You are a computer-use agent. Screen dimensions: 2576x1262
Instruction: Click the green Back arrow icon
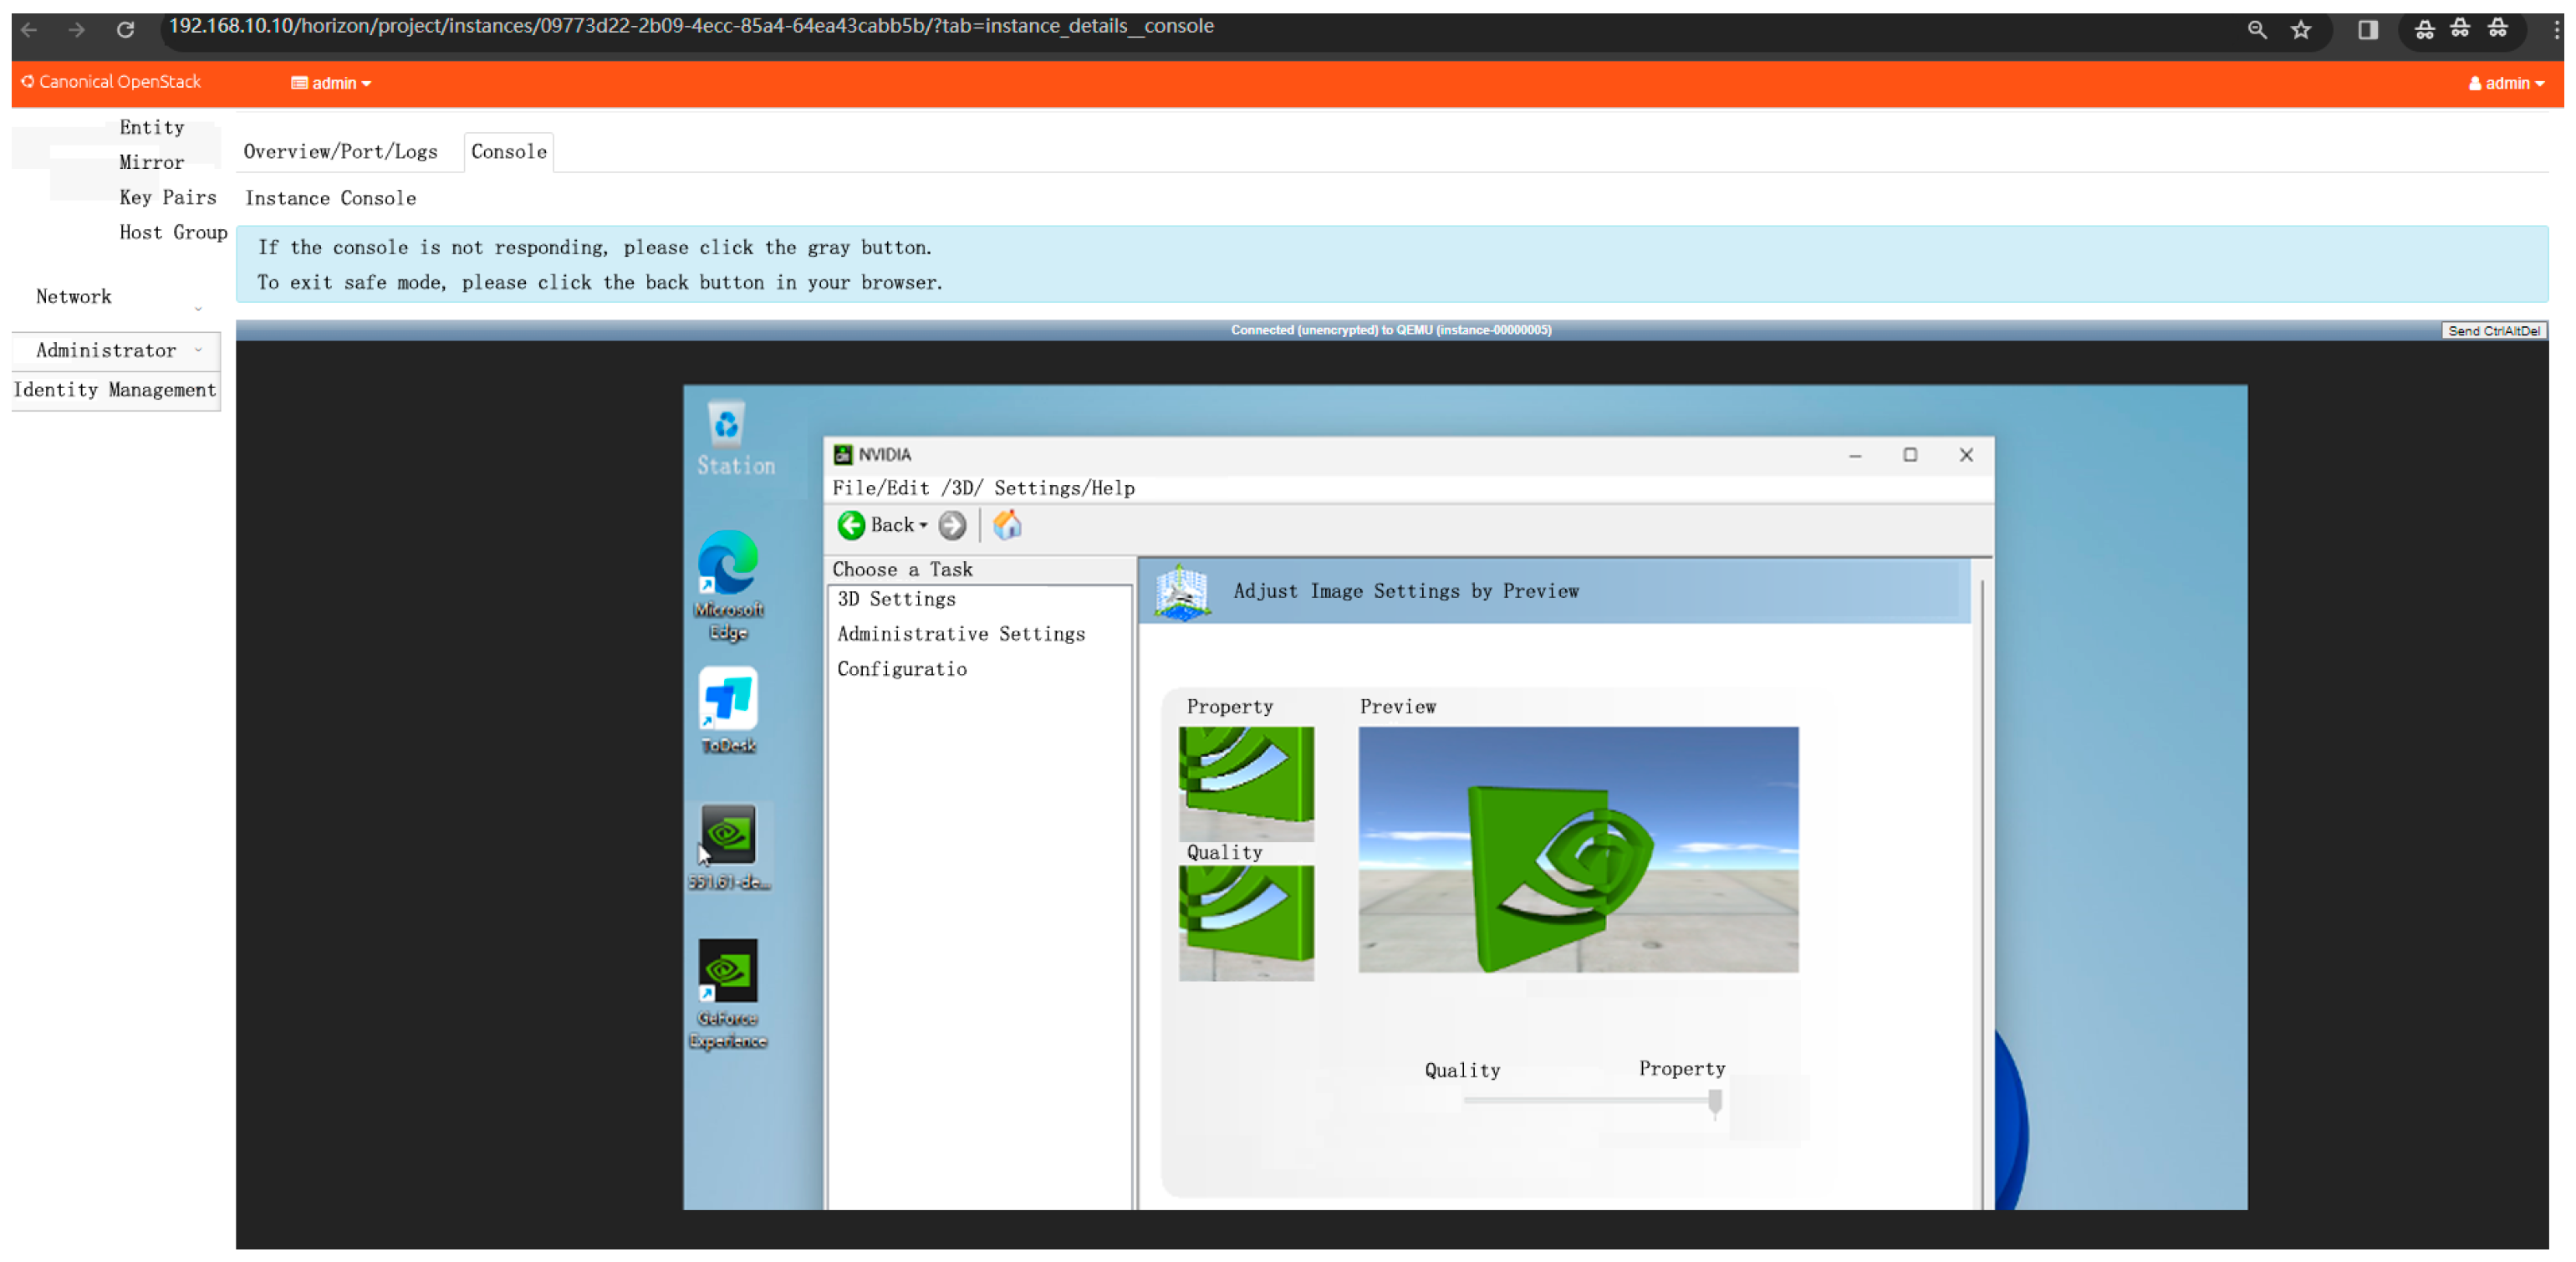click(851, 525)
